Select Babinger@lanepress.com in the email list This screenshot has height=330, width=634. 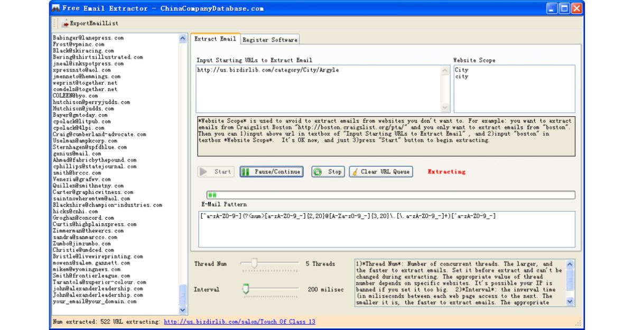pos(89,37)
